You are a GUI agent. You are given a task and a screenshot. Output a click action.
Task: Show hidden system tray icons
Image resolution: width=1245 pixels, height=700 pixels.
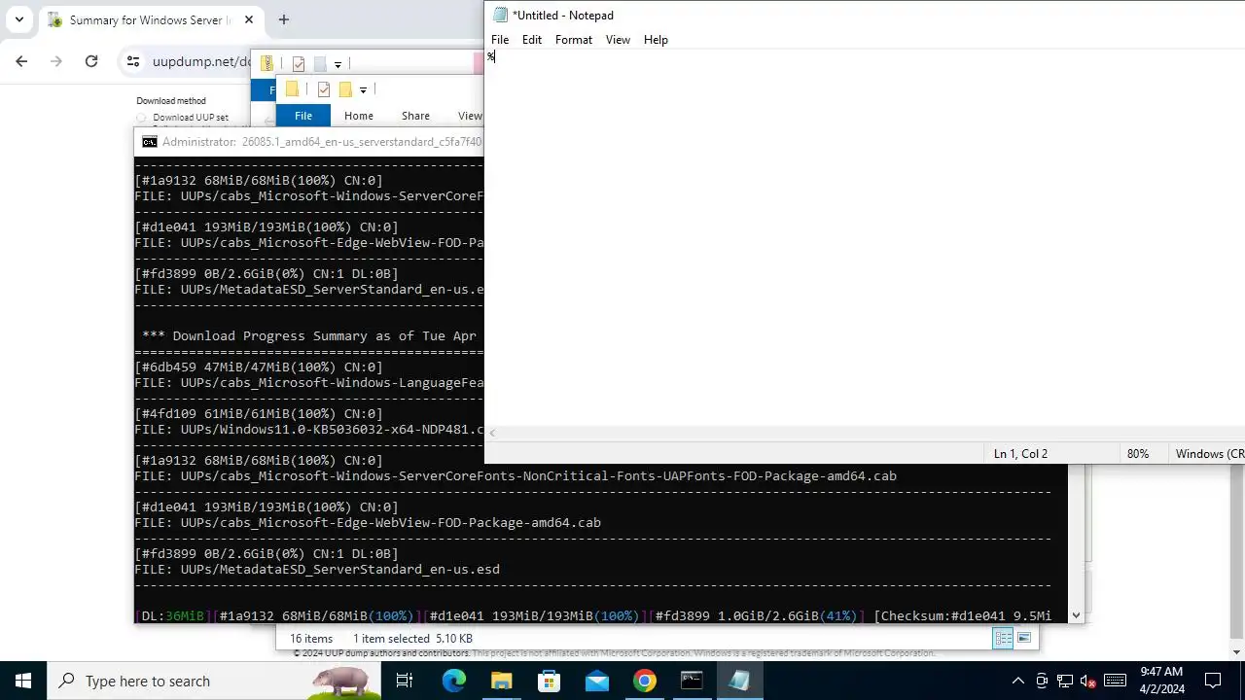coord(1017,681)
